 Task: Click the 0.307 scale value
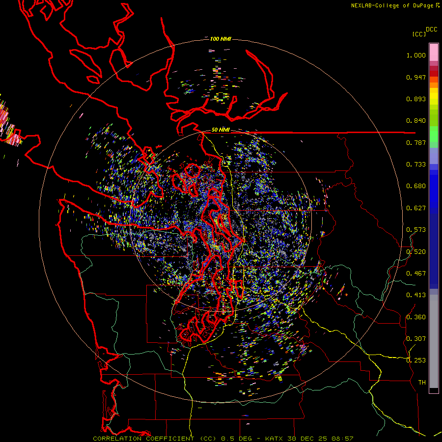tap(416, 339)
